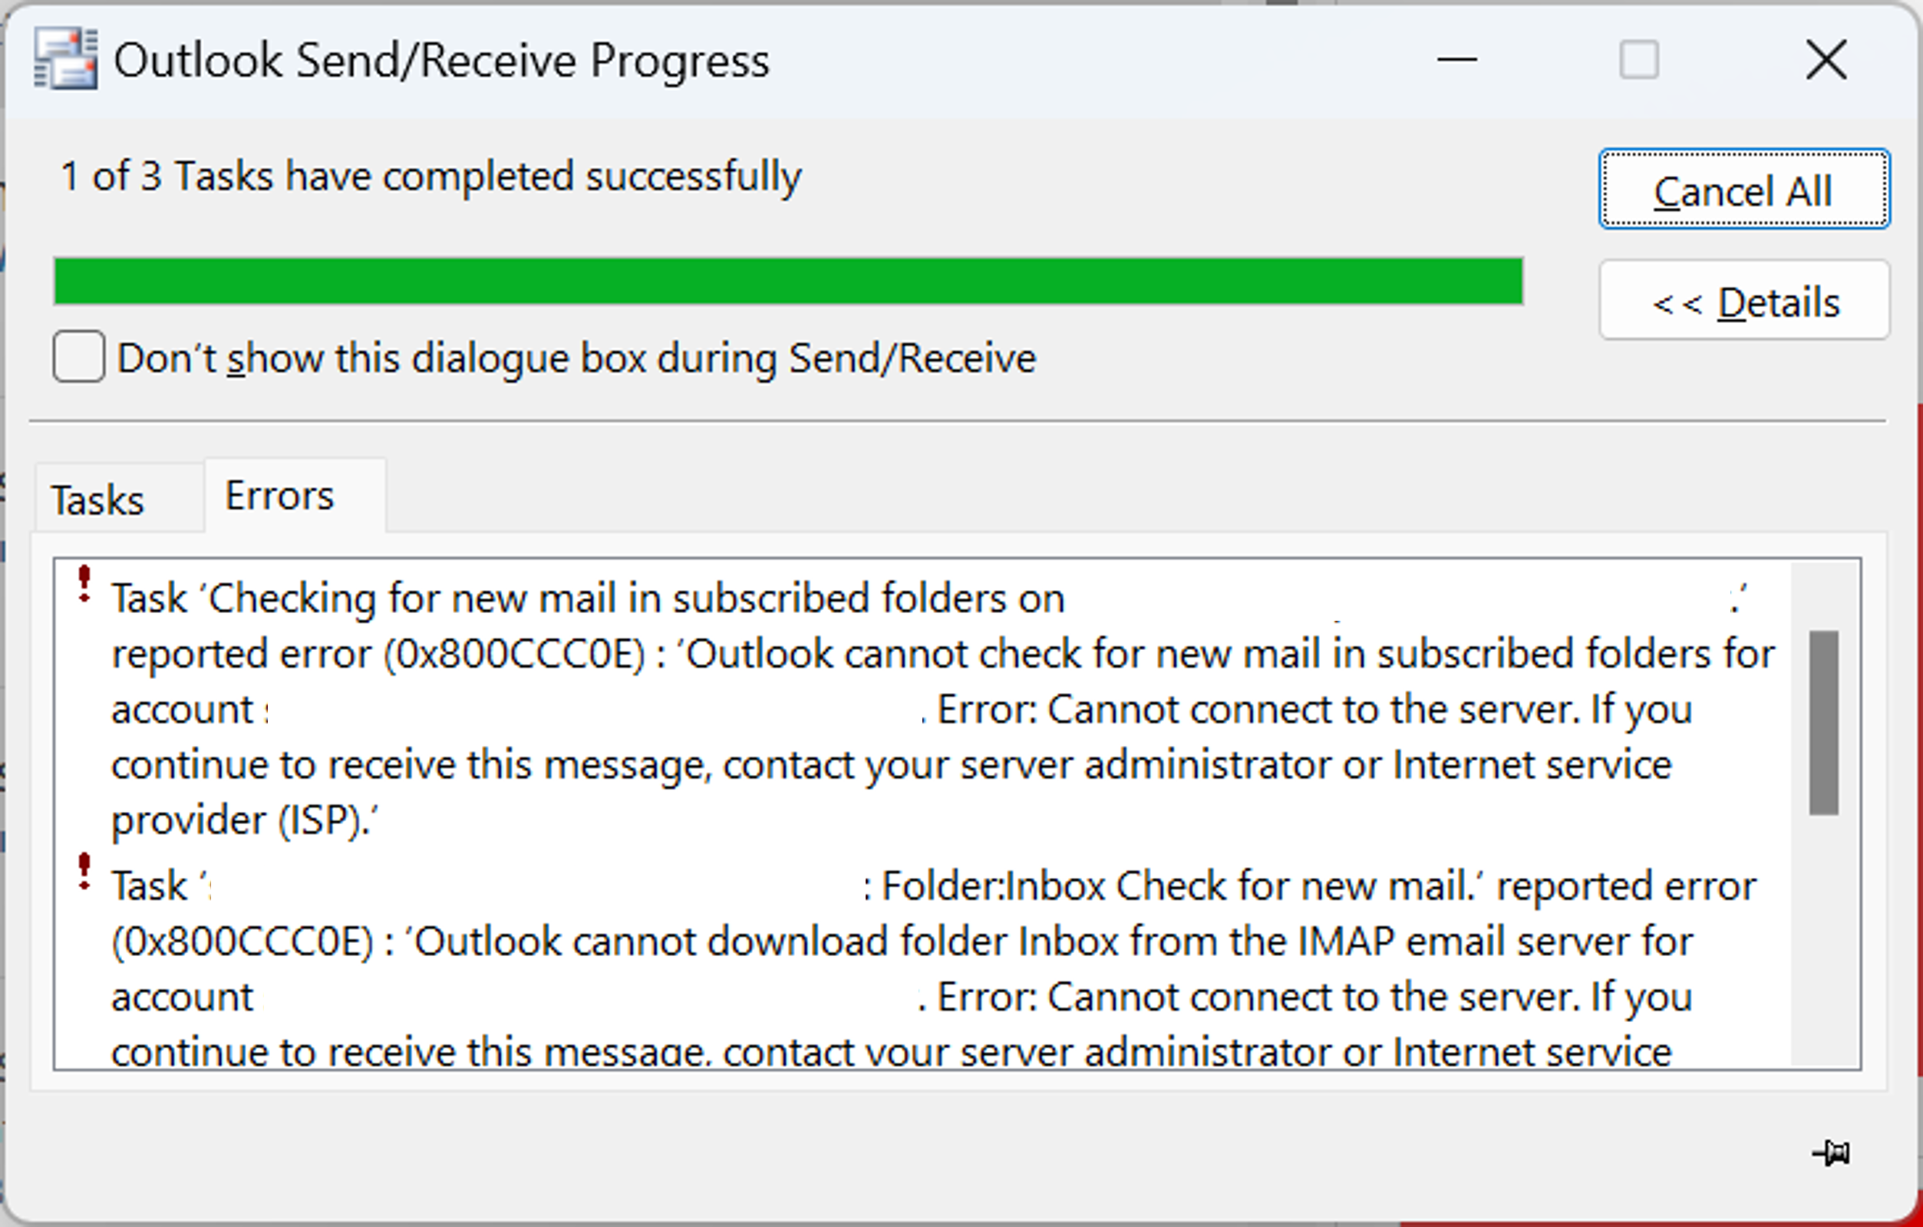Click the scrollbar track below the thumb
Image resolution: width=1923 pixels, height=1227 pixels.
coord(1824,942)
